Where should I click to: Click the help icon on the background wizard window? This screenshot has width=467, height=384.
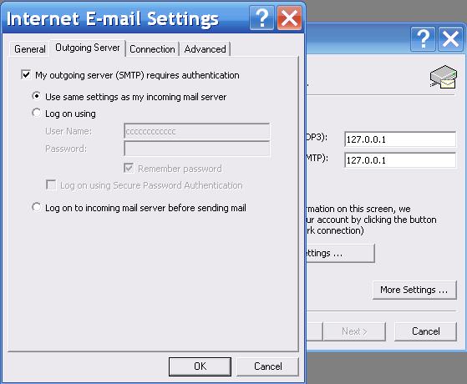(423, 38)
